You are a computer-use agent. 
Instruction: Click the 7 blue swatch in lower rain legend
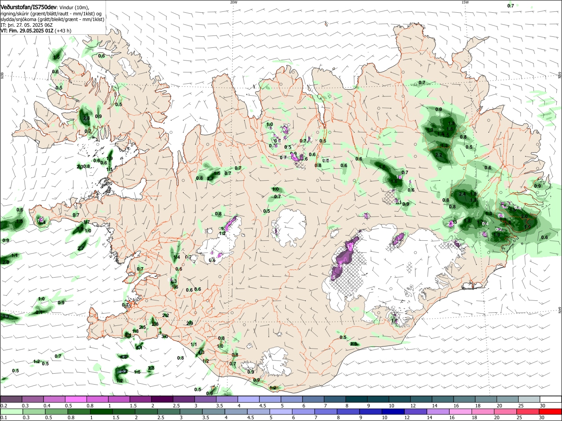327,411
